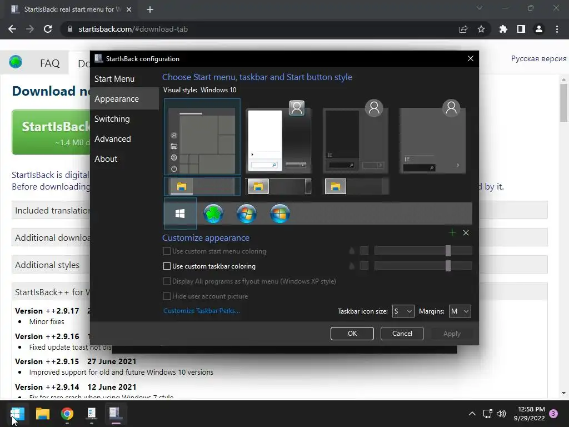This screenshot has height=427, width=569.
Task: Click the taskbar color swatch
Action: click(364, 266)
